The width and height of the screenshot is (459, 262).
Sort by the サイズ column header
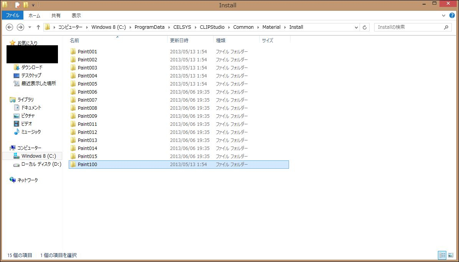275,40
